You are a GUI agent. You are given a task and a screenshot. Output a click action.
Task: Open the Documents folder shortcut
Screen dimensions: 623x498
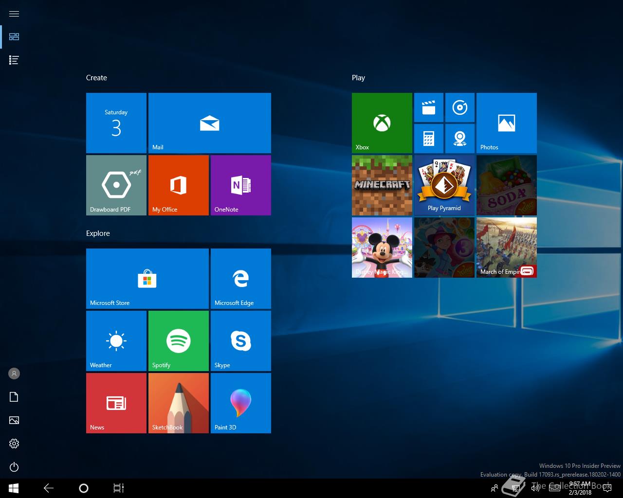click(14, 397)
